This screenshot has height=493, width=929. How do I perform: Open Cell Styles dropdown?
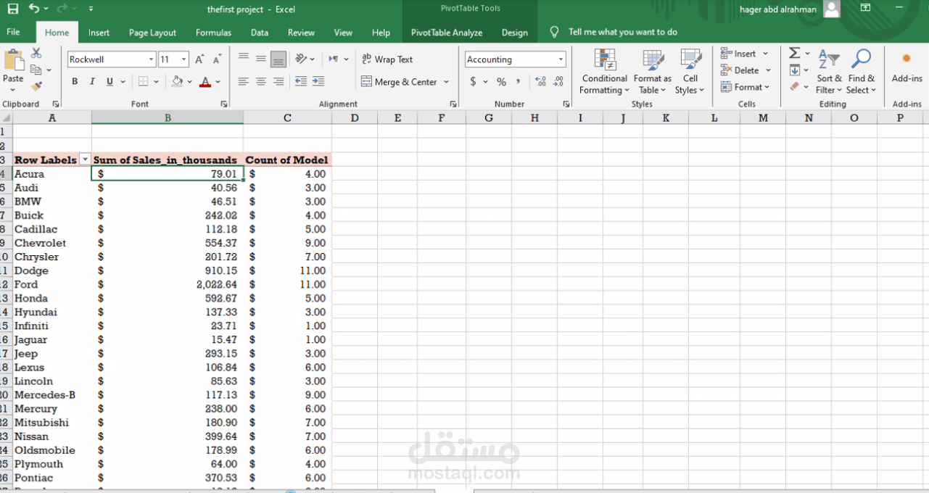click(690, 71)
